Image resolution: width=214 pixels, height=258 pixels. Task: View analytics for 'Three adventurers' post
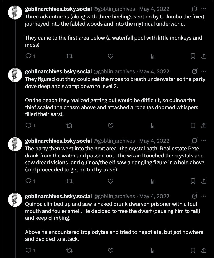pyautogui.click(x=152, y=56)
